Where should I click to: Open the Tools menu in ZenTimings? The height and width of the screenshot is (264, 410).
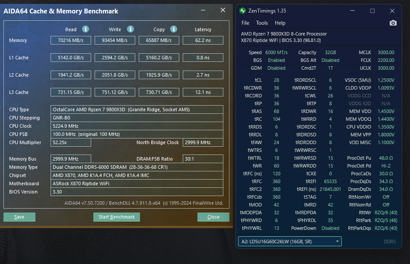click(x=262, y=23)
